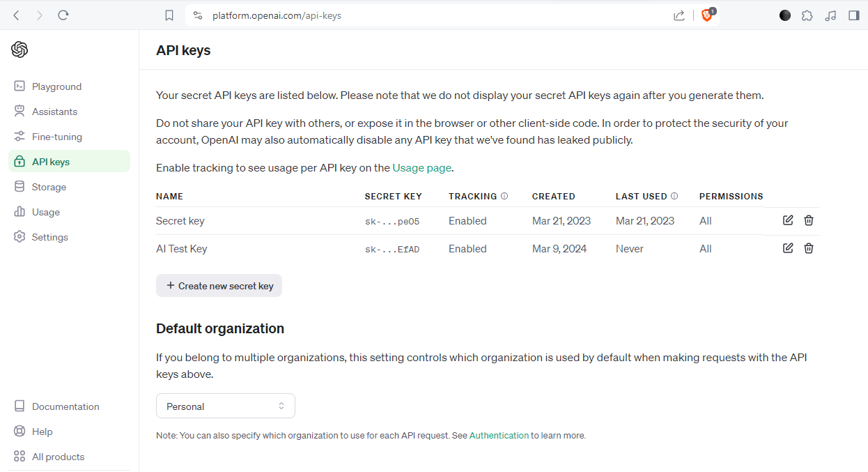Click the 'Default organization' heading
Screen dimensions: 868x472
[x=220, y=328]
